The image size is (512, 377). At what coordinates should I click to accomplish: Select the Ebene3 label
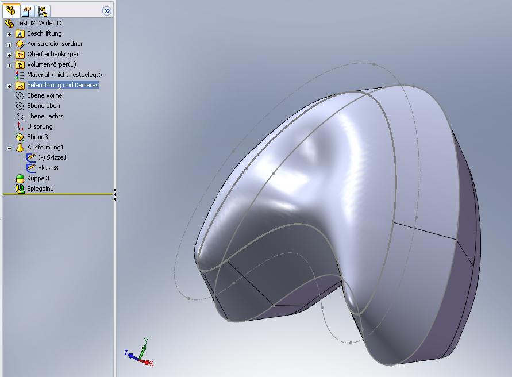pos(37,137)
